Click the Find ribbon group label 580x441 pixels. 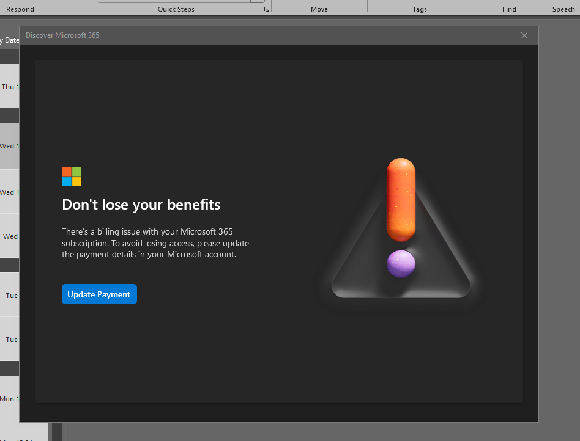pos(509,9)
